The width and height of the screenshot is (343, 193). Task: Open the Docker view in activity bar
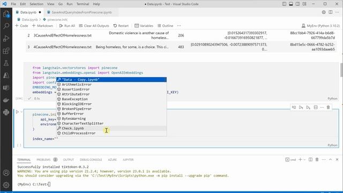point(6,100)
